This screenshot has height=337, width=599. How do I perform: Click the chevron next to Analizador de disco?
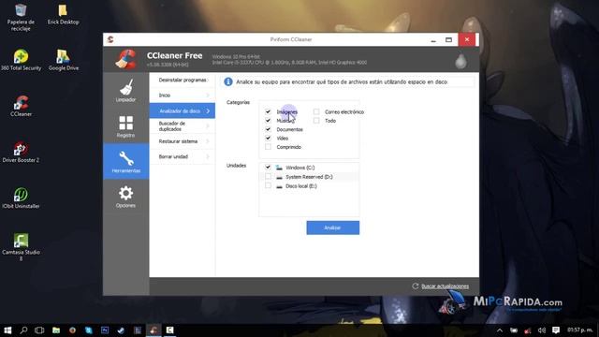[x=208, y=110]
